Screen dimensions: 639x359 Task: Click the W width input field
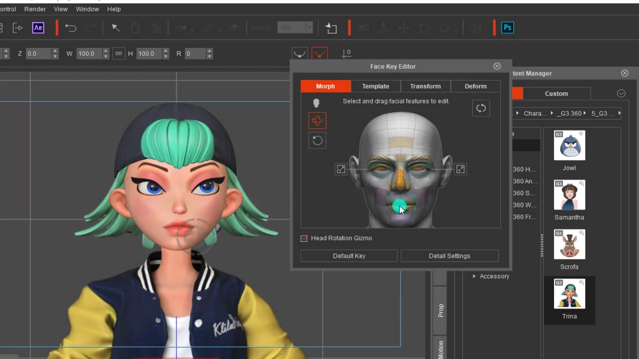pyautogui.click(x=88, y=53)
